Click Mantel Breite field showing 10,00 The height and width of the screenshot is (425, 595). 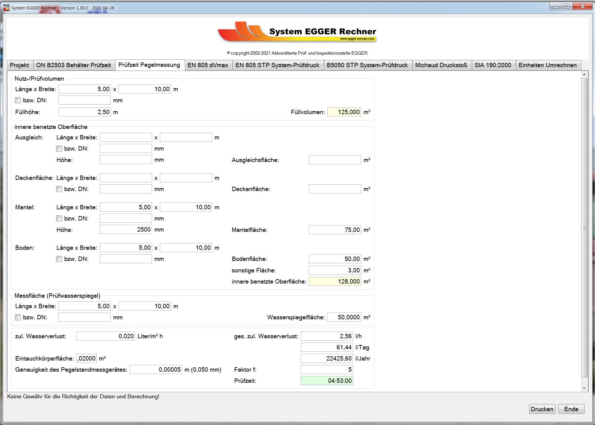click(186, 207)
